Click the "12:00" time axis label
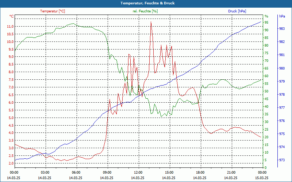The image size is (292, 182). point(138,172)
